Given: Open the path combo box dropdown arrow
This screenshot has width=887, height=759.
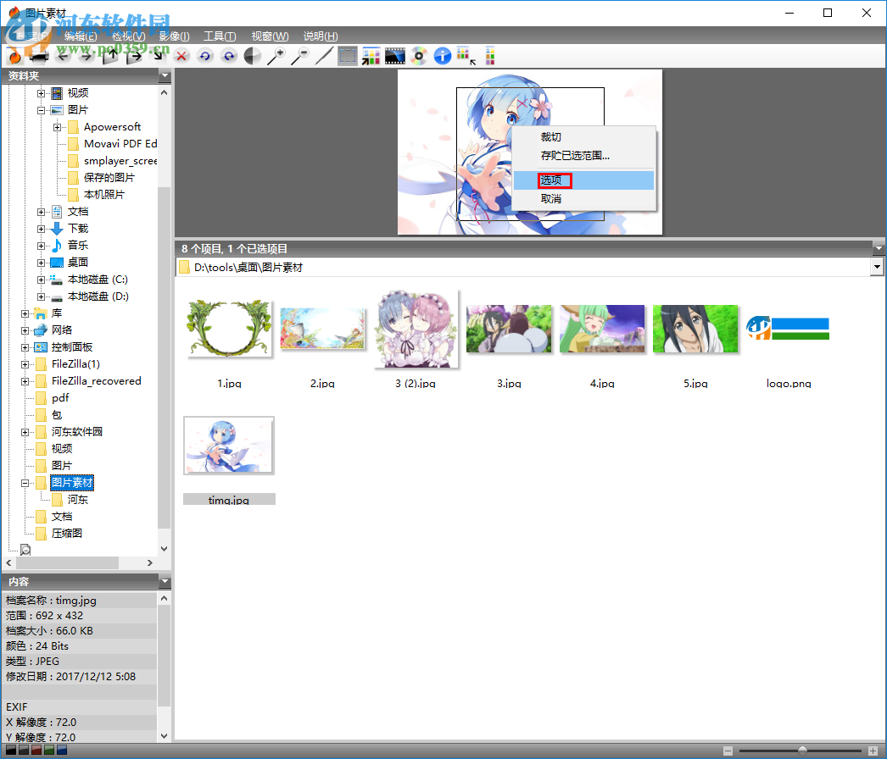Looking at the screenshot, I should [x=877, y=267].
